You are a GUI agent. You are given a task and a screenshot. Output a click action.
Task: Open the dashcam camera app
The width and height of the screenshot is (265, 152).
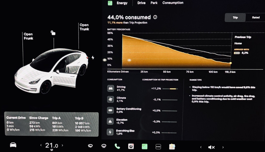pos(131,146)
